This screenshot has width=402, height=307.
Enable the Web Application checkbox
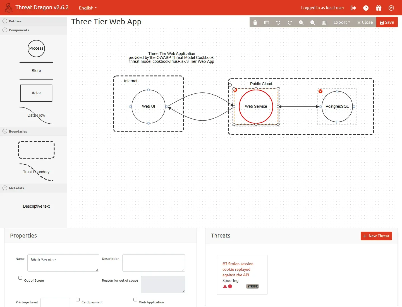(135, 299)
